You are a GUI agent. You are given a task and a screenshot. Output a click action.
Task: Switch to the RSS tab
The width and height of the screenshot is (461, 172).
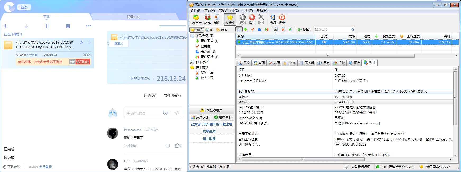click(221, 30)
